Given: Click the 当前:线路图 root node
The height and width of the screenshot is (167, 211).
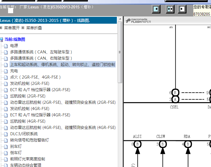Looking at the screenshot, I should pyautogui.click(x=15, y=39).
